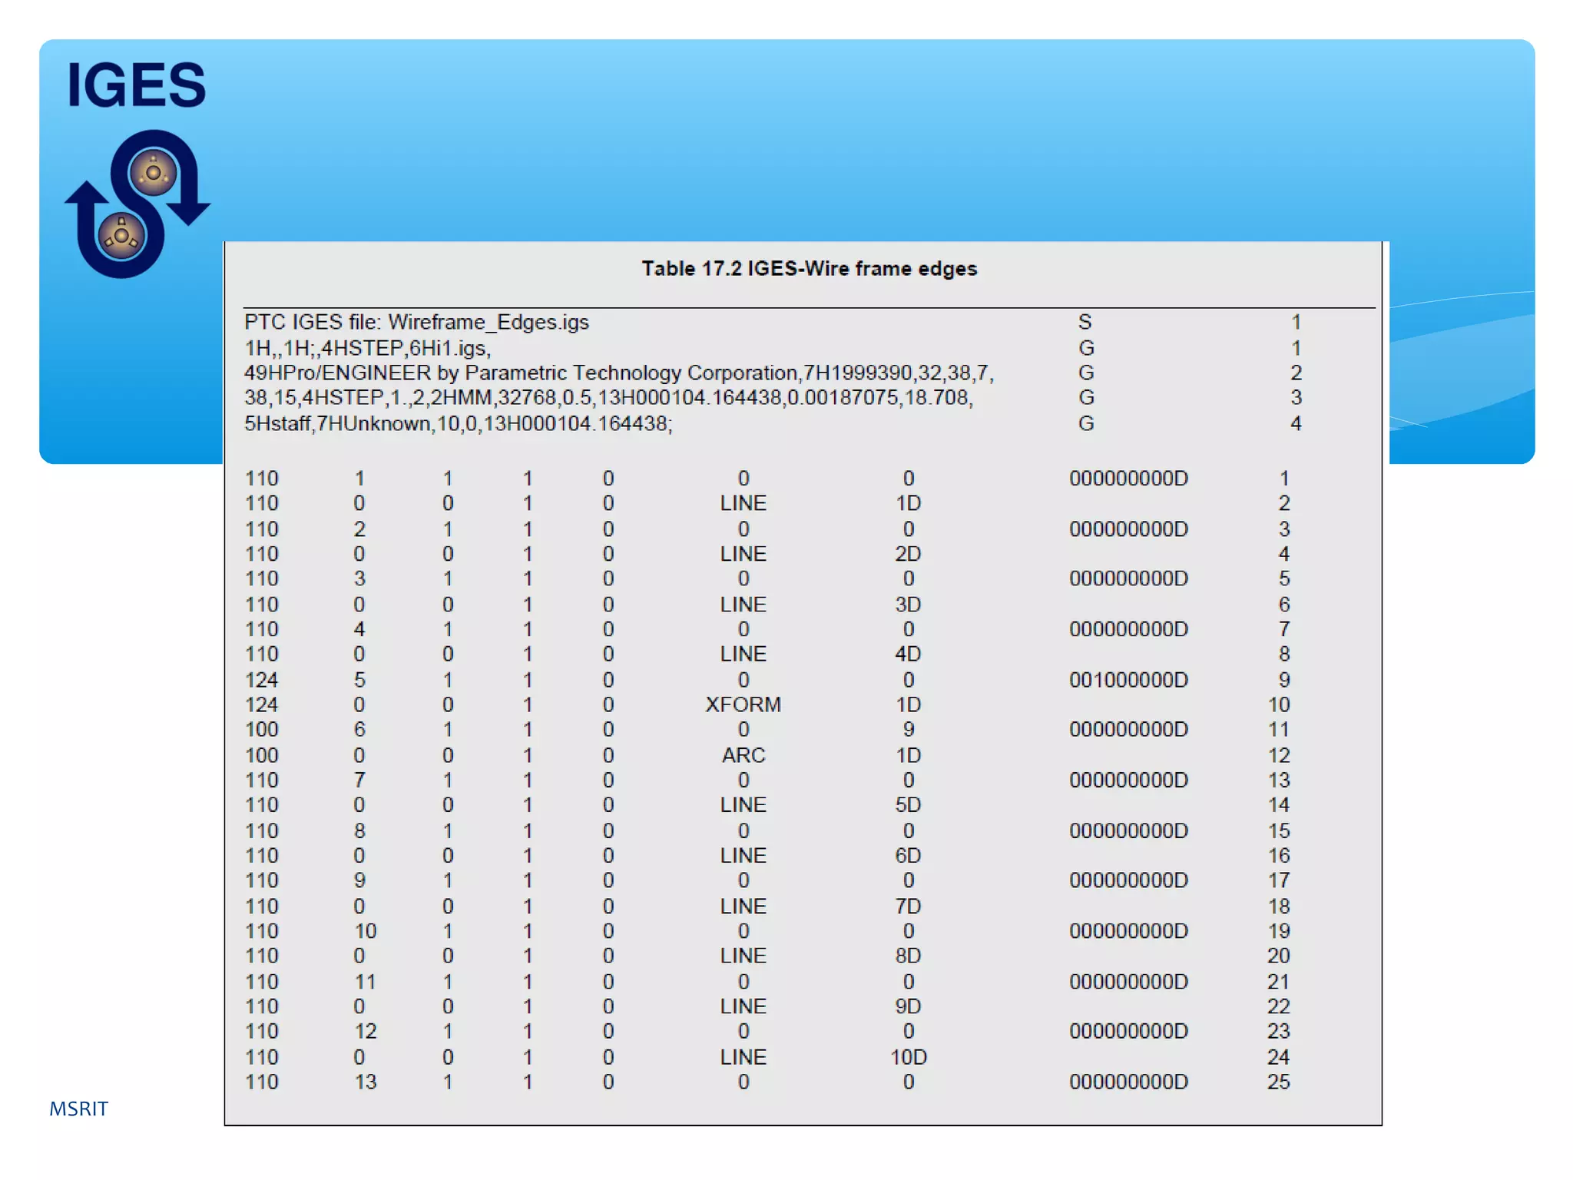Screen dimensions: 1573x1180
Task: Click the S section letter in header row
Action: [1085, 322]
